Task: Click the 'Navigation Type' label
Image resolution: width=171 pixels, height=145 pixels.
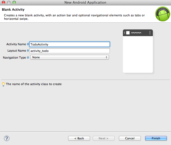Action: [x=14, y=58]
